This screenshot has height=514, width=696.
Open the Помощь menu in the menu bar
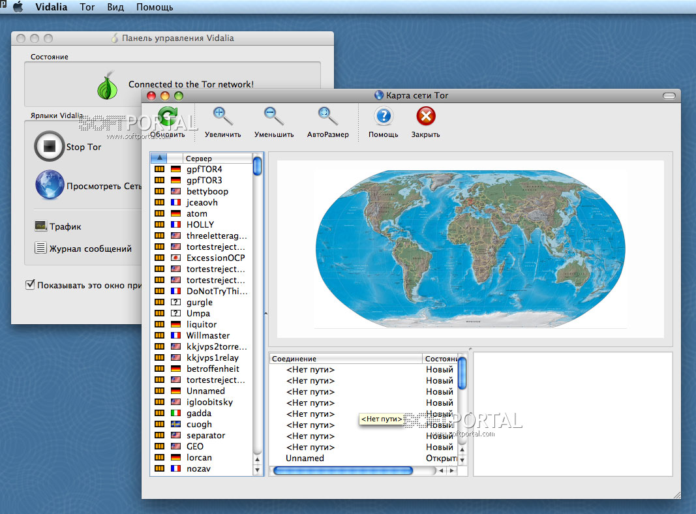[155, 7]
